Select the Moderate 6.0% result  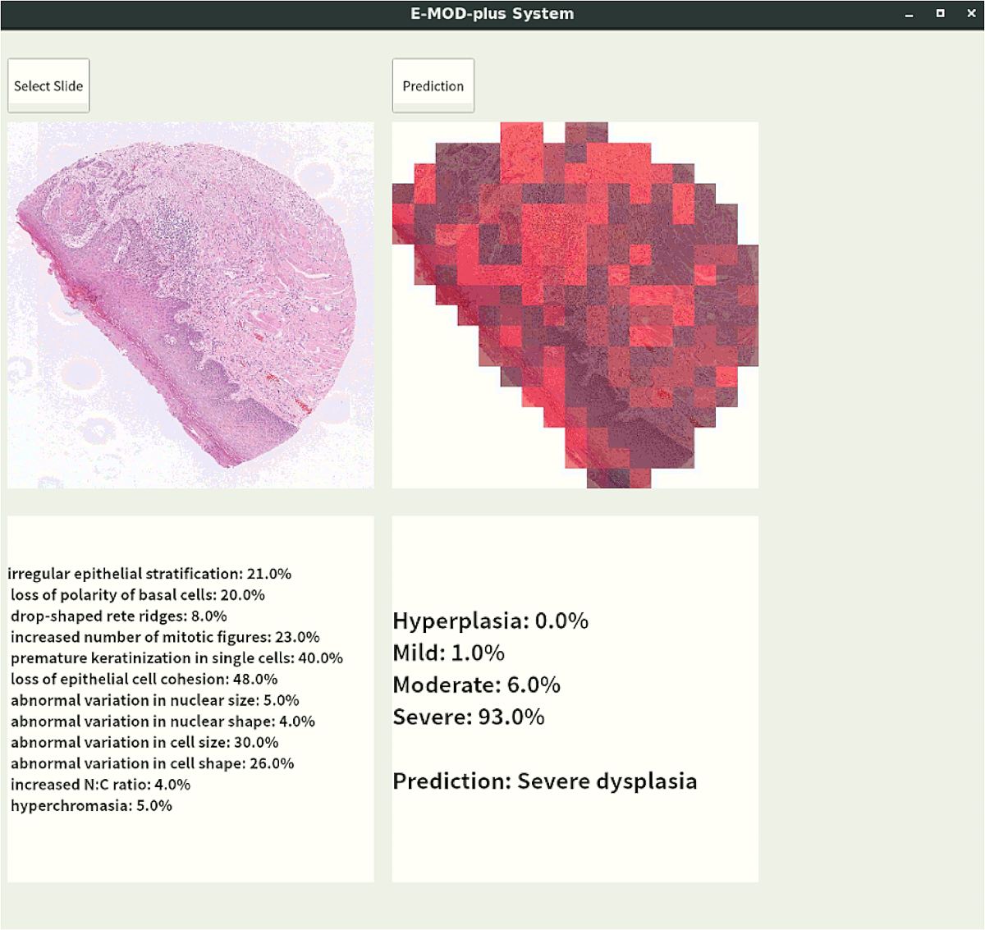[x=476, y=685]
